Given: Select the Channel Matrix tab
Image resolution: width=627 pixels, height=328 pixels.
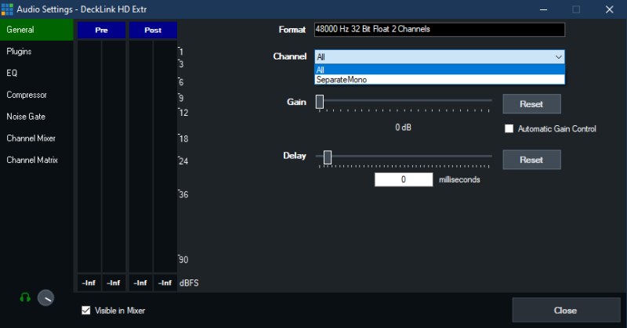Looking at the screenshot, I should (x=31, y=160).
